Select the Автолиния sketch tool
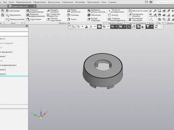This screenshot has width=174, height=130. 13,11
